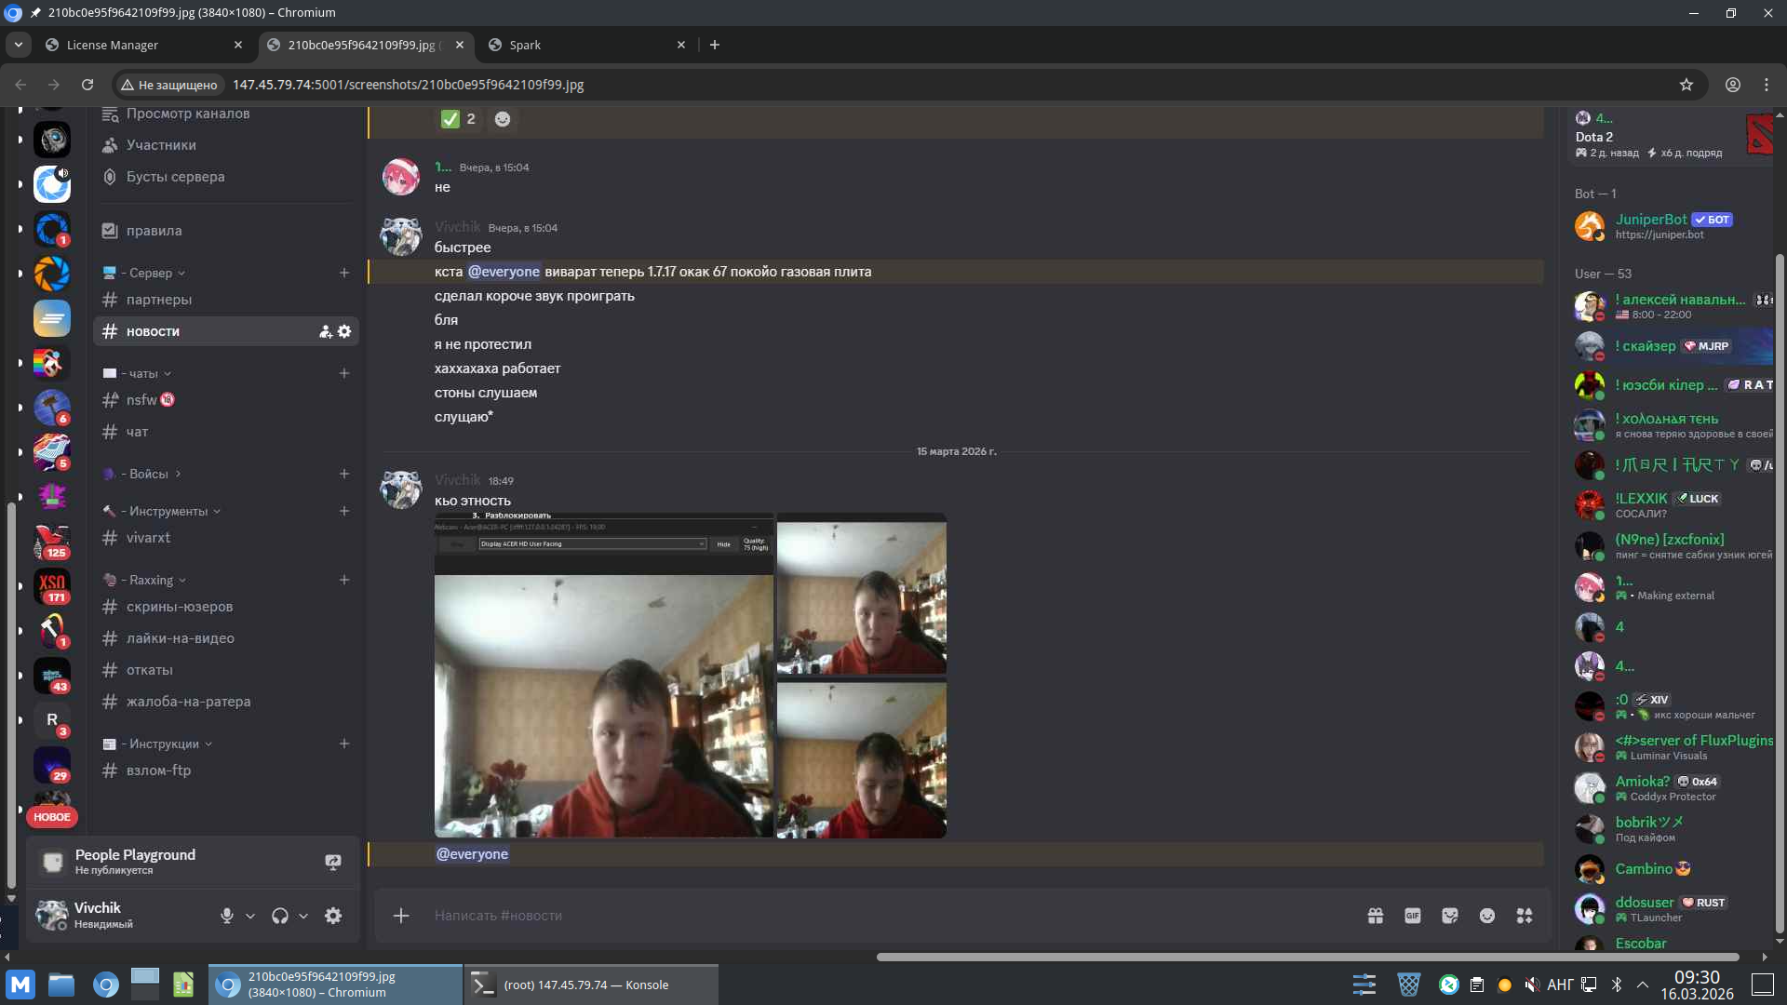
Task: Open the emoji picker in message bar
Action: pos(1486,916)
